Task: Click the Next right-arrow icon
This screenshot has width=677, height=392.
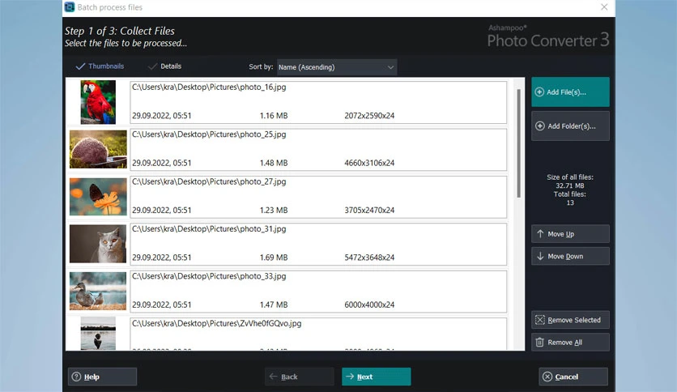Action: (x=350, y=377)
